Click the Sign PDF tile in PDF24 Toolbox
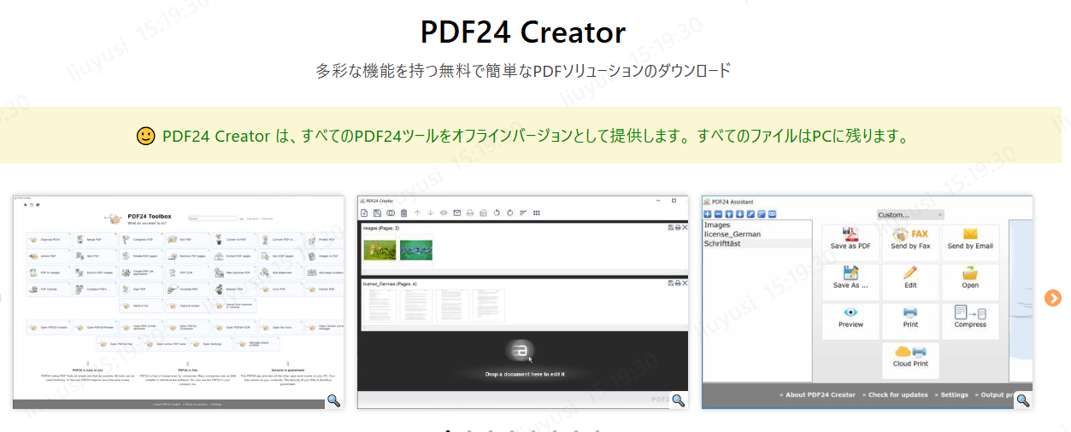The width and height of the screenshot is (1071, 432). 141,289
